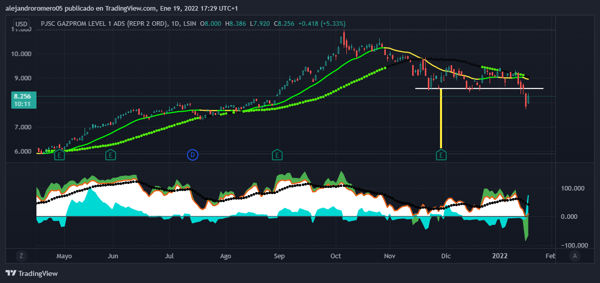Click the Mayo label on time axis
600x283 pixels.
(64, 256)
